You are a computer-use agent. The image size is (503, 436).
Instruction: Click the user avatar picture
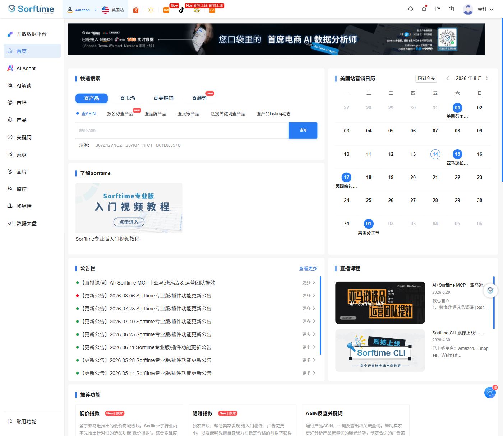pyautogui.click(x=468, y=9)
